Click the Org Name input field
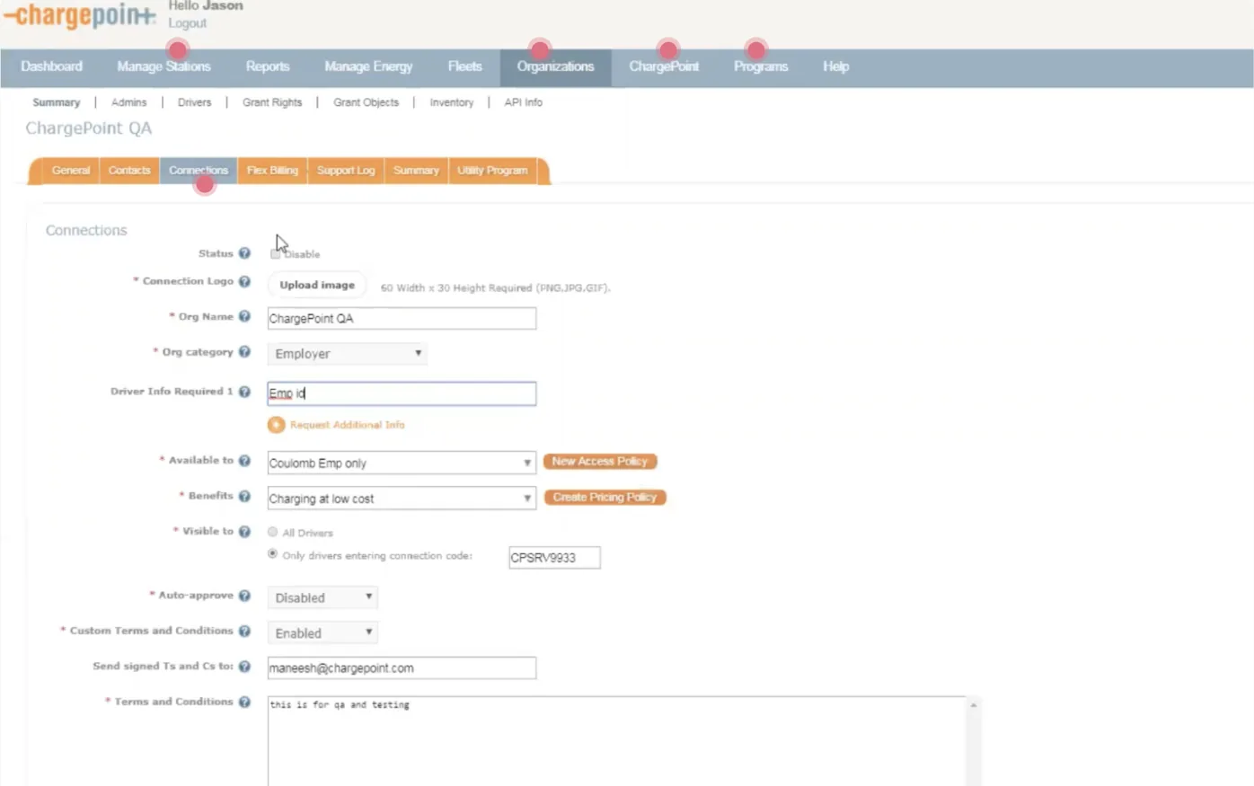 pos(402,318)
